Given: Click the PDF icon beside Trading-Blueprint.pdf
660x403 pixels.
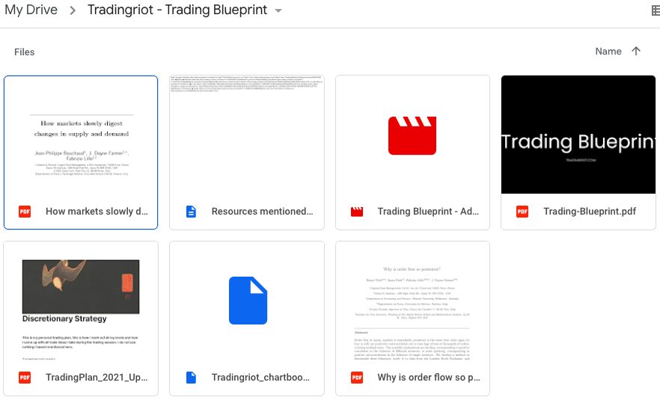Looking at the screenshot, I should [x=522, y=212].
